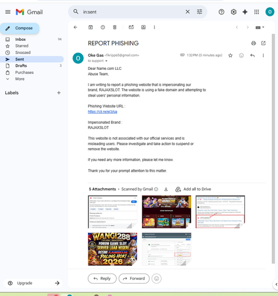This screenshot has height=296, width=278.
Task: Click the Forward button
Action: click(x=134, y=278)
